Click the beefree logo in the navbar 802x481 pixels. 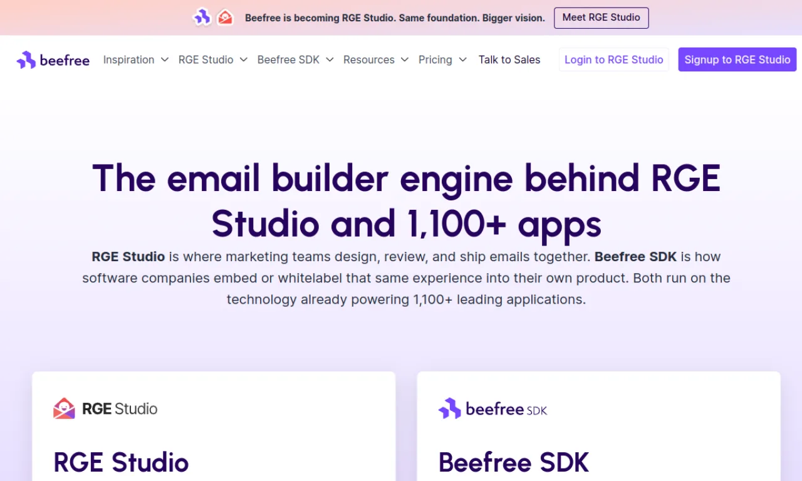53,60
